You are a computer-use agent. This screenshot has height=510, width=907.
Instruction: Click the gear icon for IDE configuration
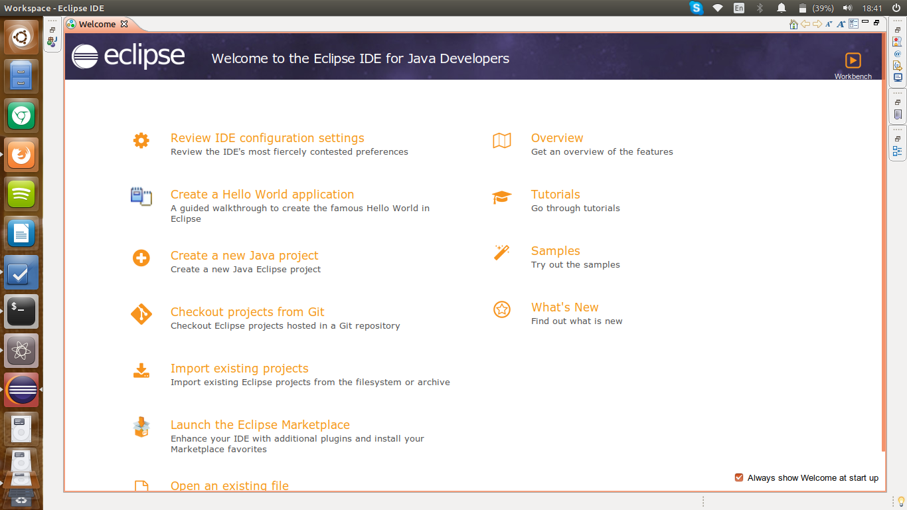[x=141, y=140]
